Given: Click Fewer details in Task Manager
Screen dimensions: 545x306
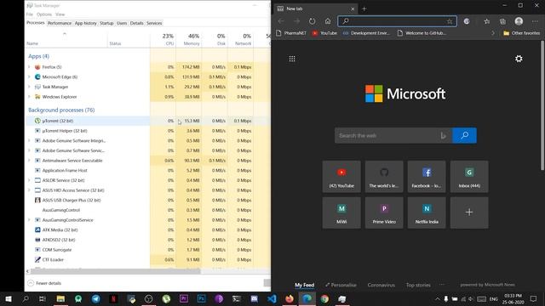Looking at the screenshot, I should 44,283.
